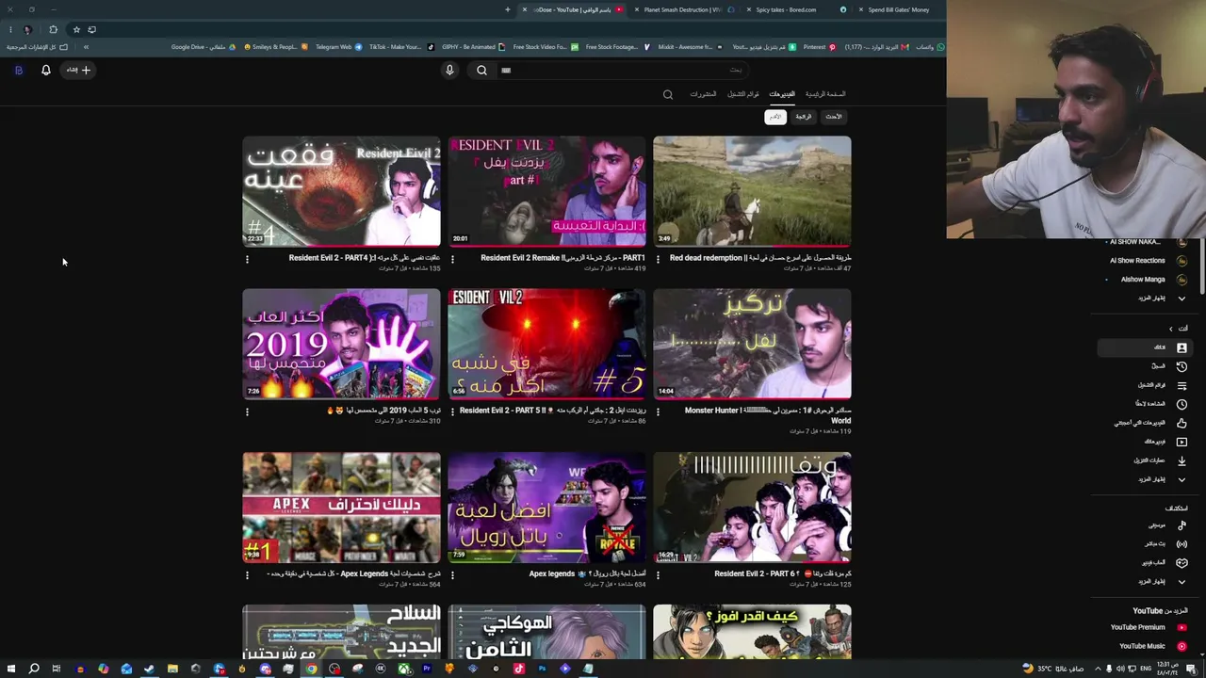The height and width of the screenshot is (678, 1206).
Task: Switch to the channel Videos tab
Action: [782, 94]
